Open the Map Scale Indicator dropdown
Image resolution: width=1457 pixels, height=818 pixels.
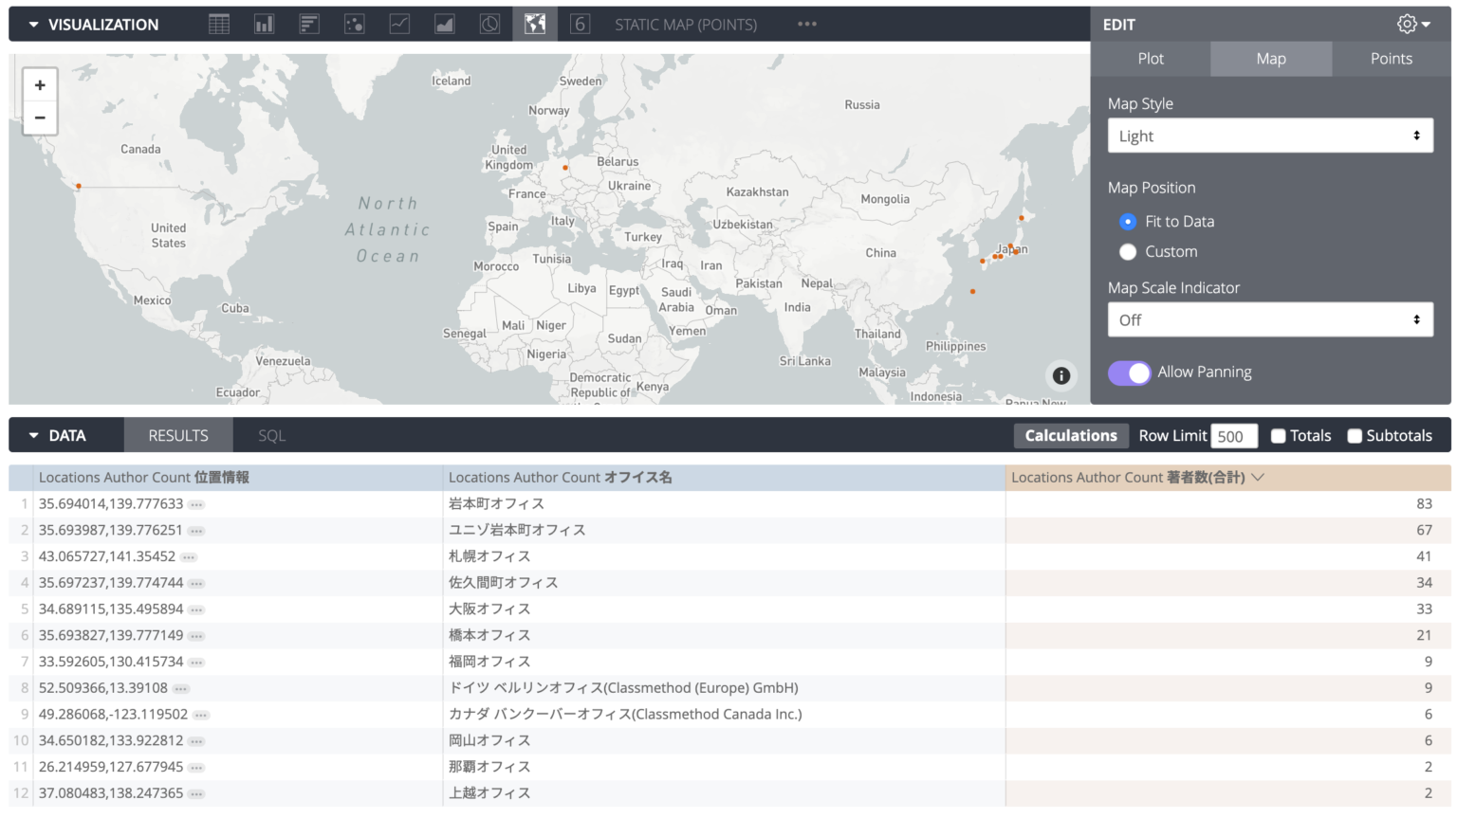click(1270, 319)
